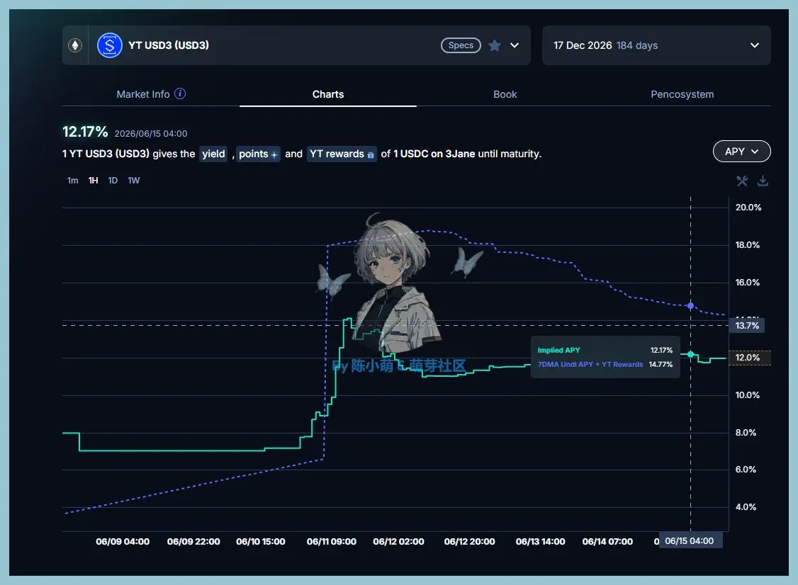Click the YT USD3 (USD3) title

pyautogui.click(x=169, y=45)
